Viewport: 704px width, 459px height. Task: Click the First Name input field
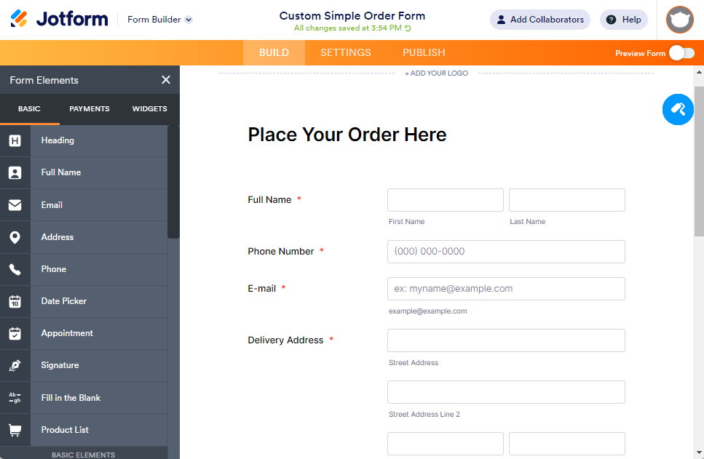(446, 200)
